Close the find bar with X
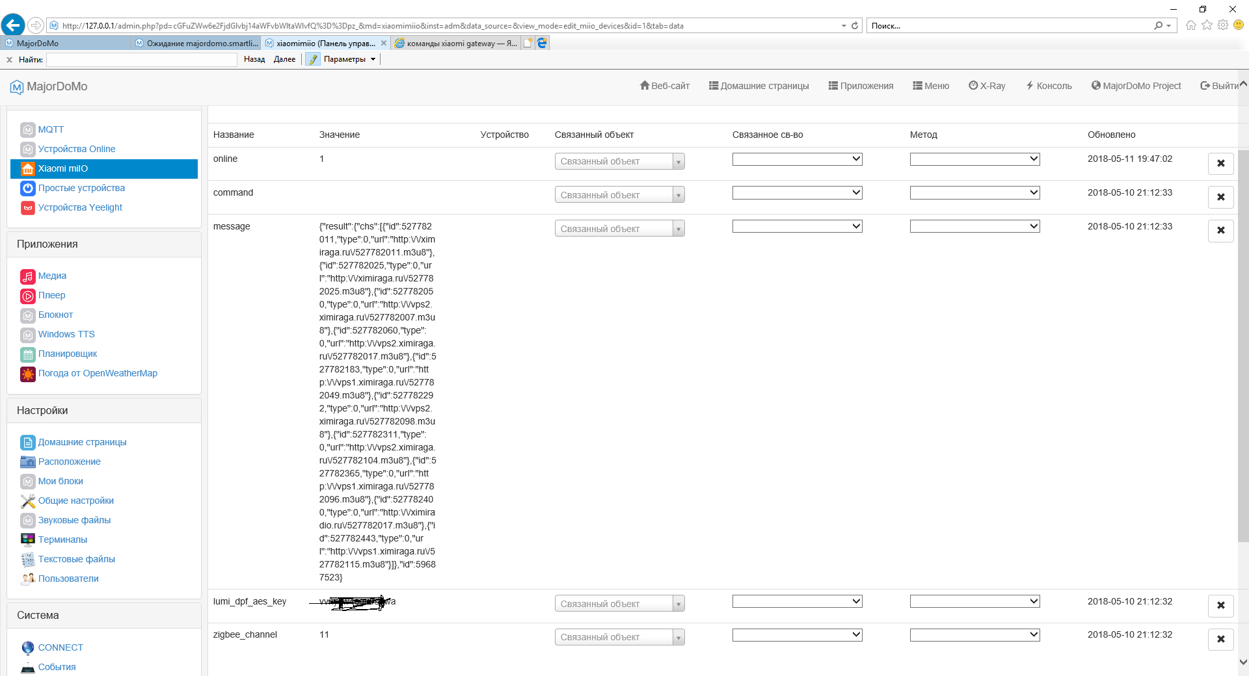 [9, 60]
